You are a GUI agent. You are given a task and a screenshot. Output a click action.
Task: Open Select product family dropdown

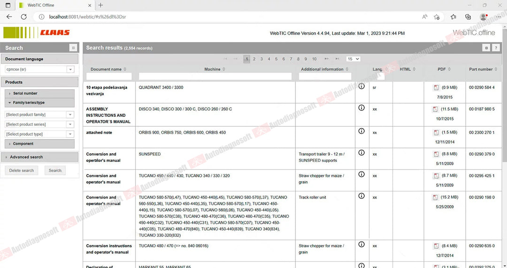point(70,115)
